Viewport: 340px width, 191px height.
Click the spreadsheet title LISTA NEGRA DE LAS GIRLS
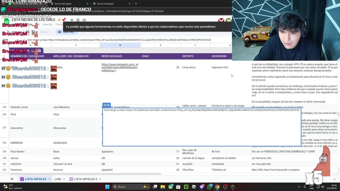[33, 20]
